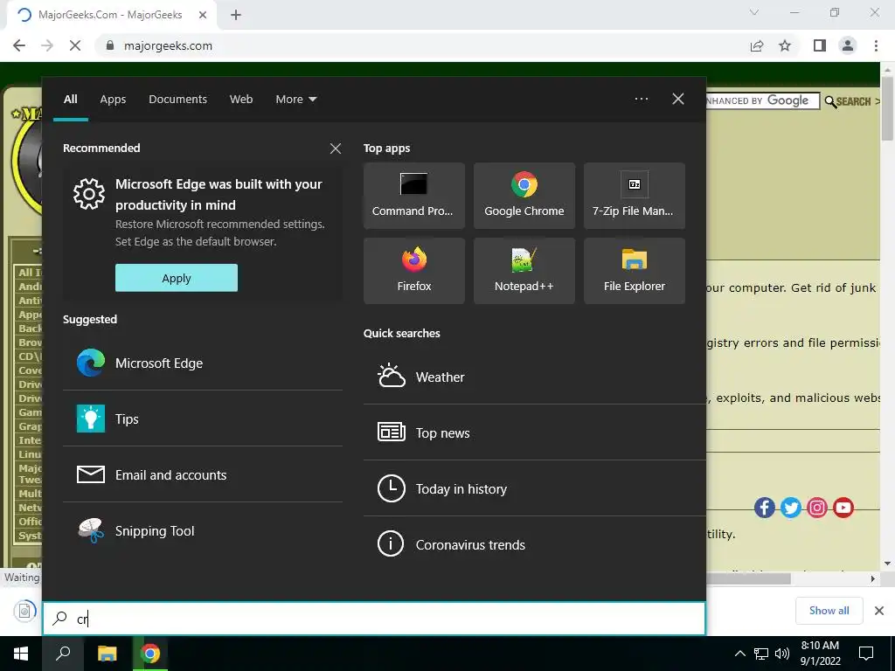Image resolution: width=895 pixels, height=671 pixels.
Task: Click the Google custom search field
Action: pyautogui.click(x=762, y=101)
